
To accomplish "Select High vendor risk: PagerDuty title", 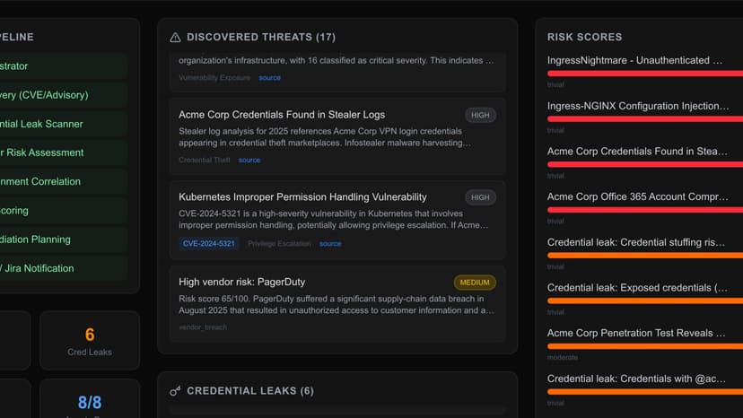I will pos(241,282).
